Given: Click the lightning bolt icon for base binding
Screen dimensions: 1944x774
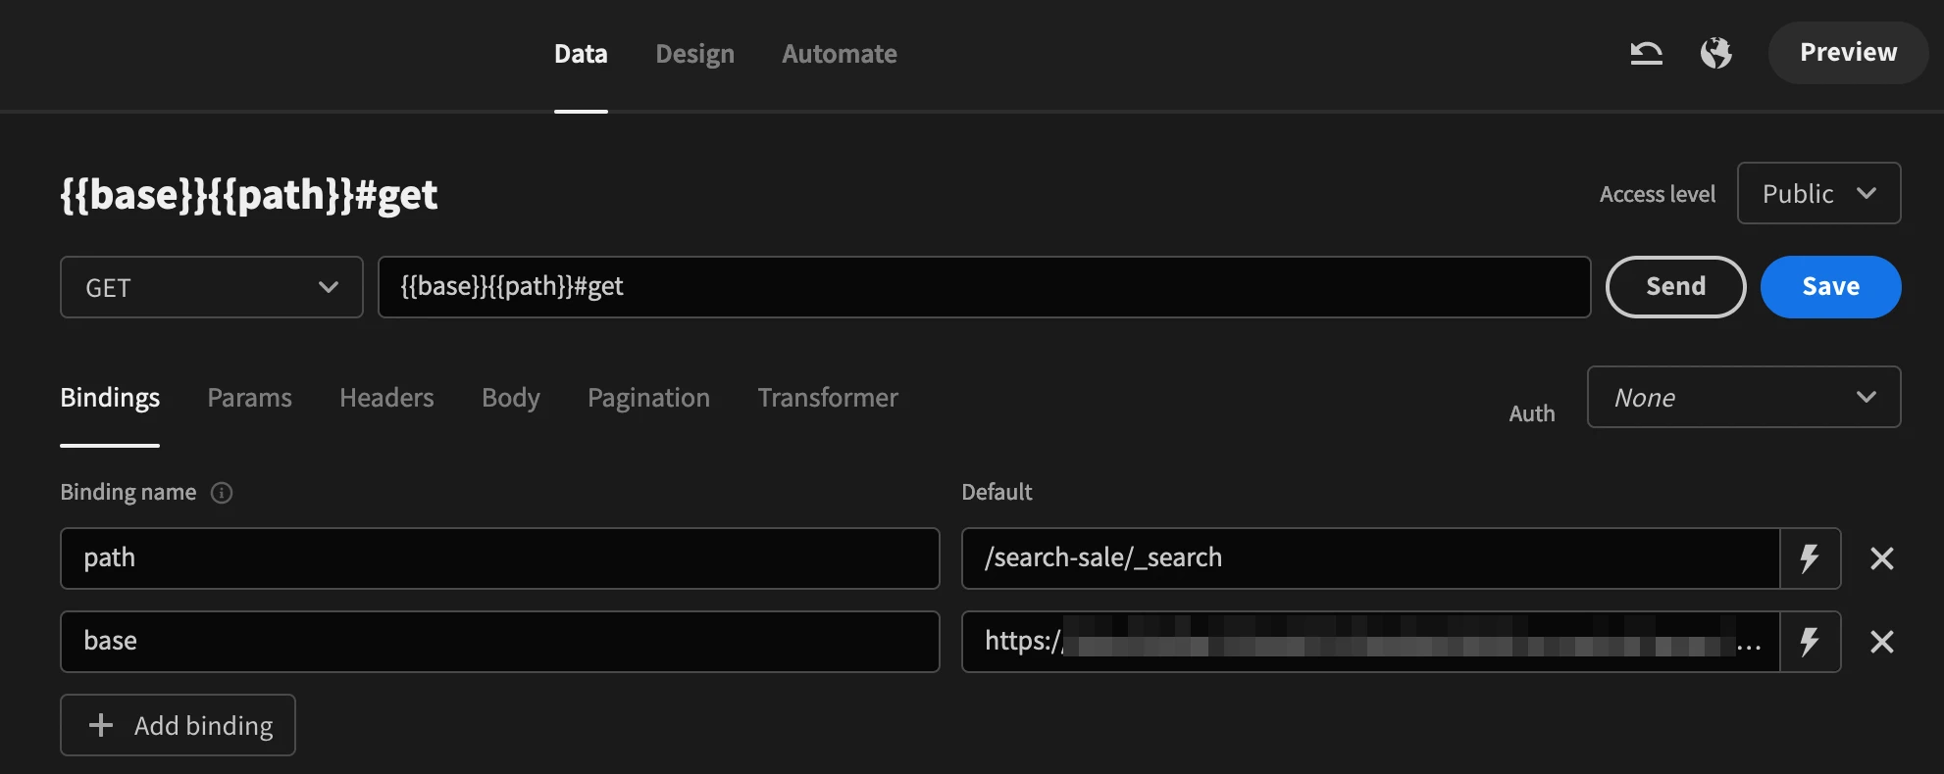Looking at the screenshot, I should pyautogui.click(x=1810, y=642).
